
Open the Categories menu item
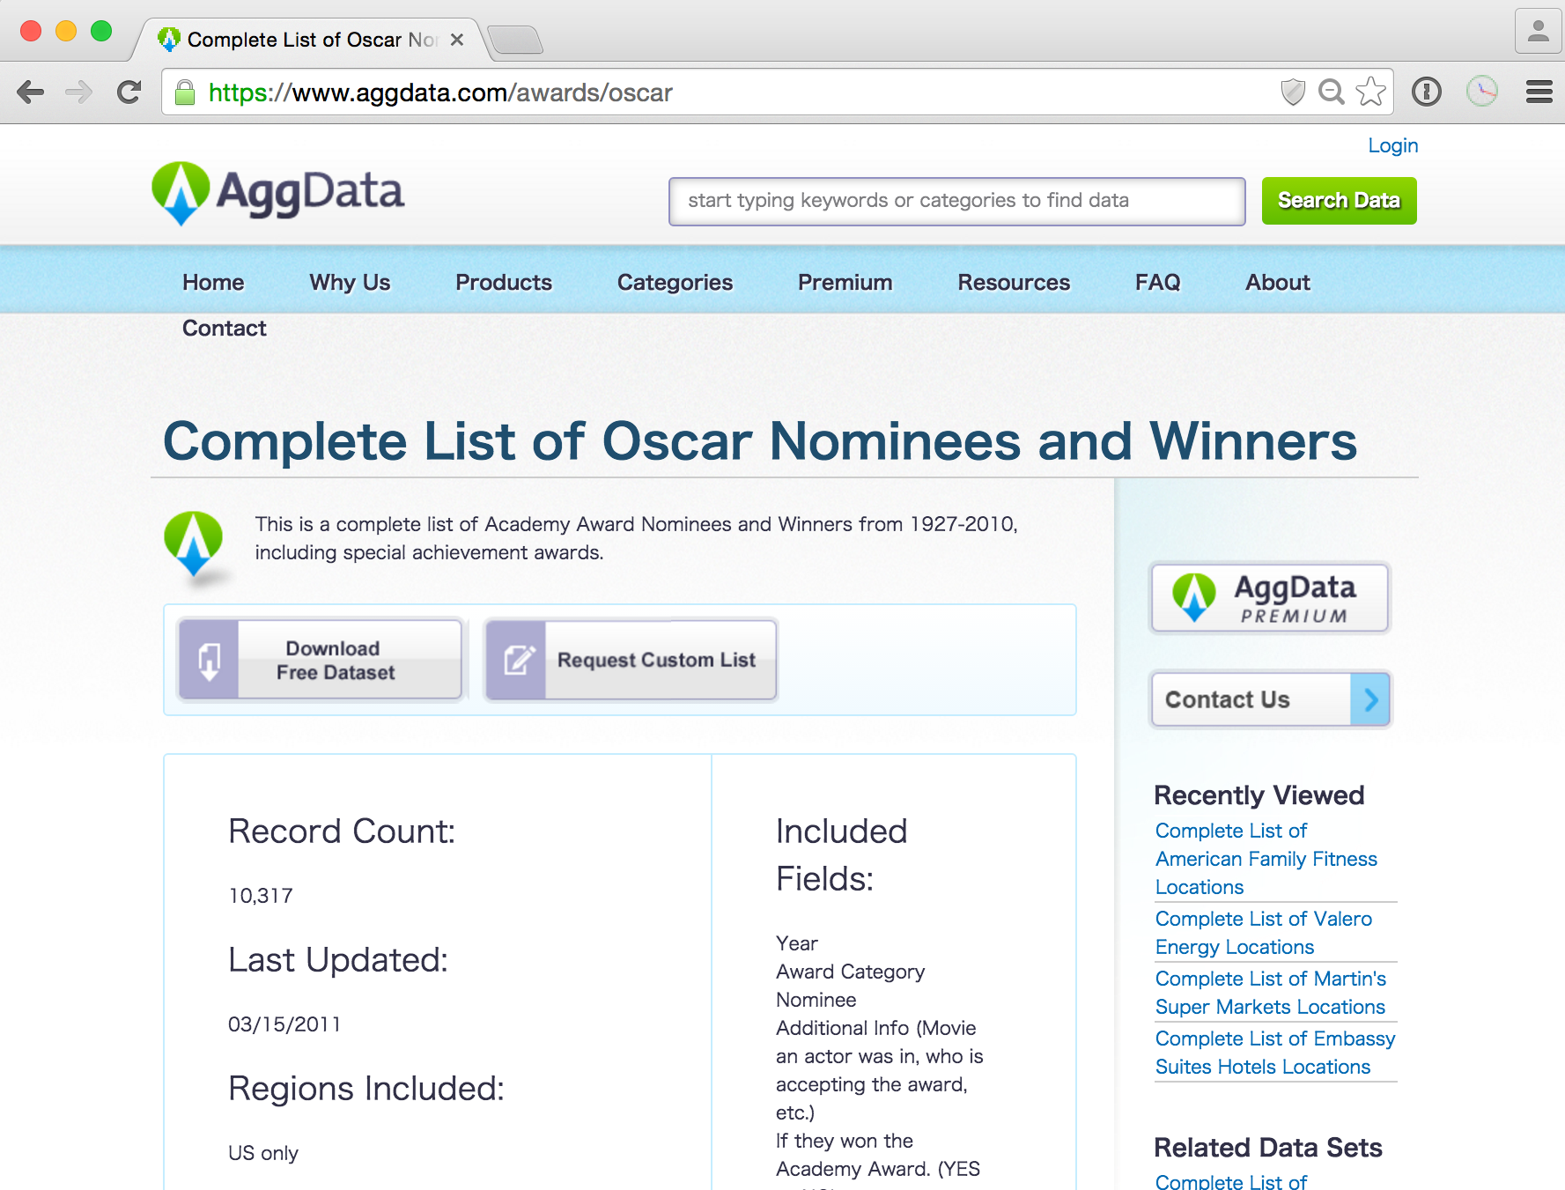(675, 283)
